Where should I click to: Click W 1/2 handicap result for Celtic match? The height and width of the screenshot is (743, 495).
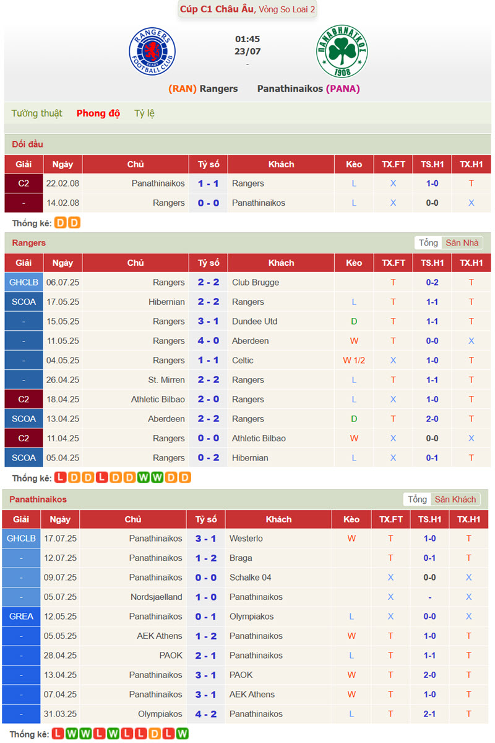[x=354, y=361]
